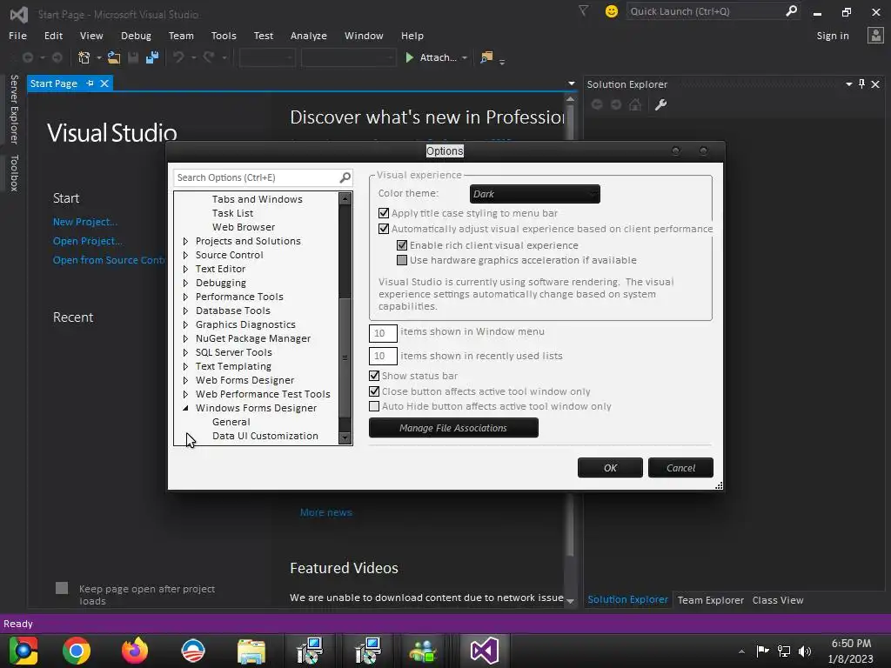Click the Navigate Forward toolbar icon

click(x=57, y=57)
